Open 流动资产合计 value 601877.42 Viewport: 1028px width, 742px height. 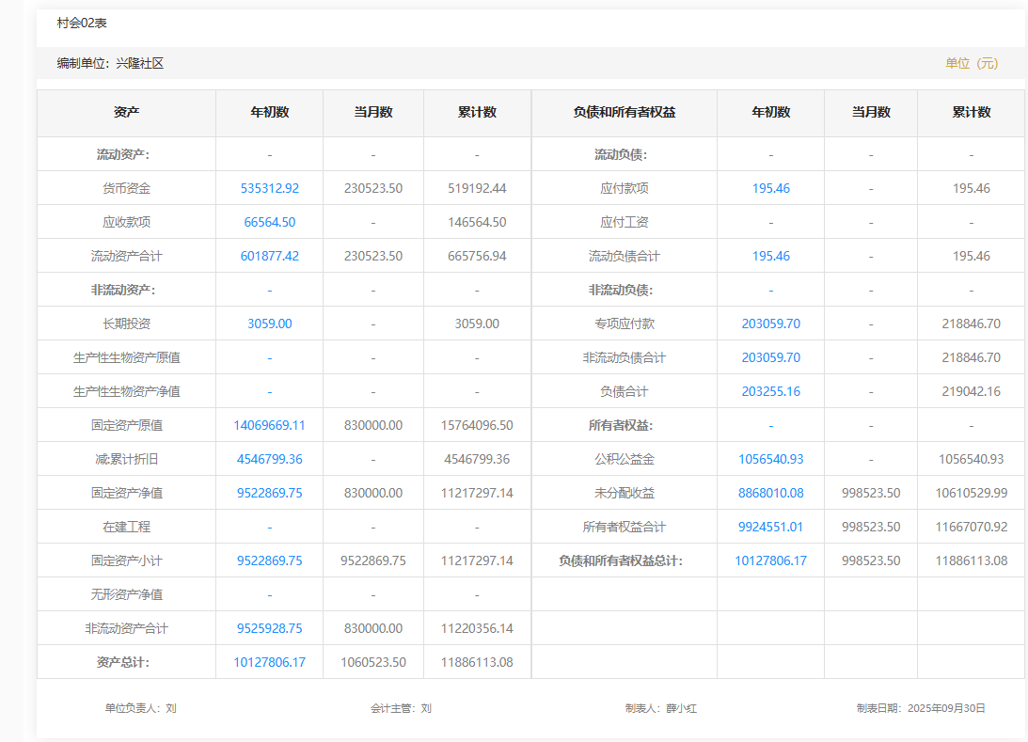269,256
